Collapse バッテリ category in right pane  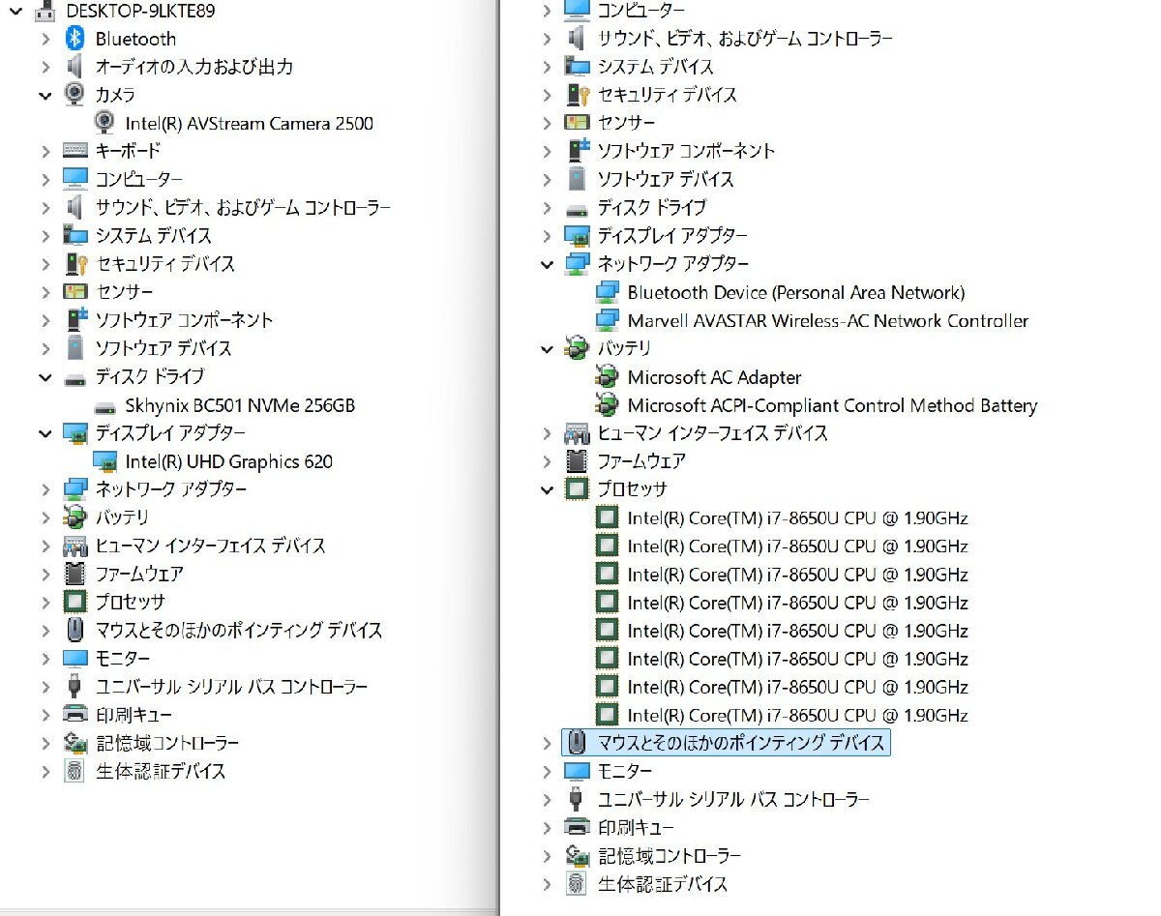pyautogui.click(x=548, y=348)
